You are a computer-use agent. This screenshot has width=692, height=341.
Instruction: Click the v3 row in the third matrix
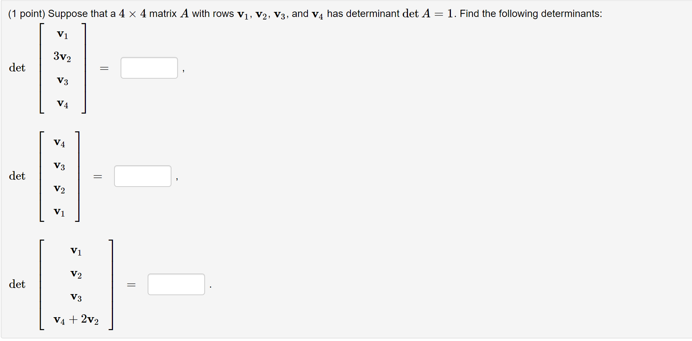(76, 297)
